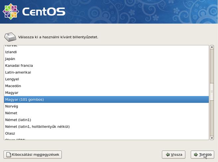Choose Latin-amerikai keyboard layout
Image resolution: width=218 pixels, height=162 pixels.
pyautogui.click(x=18, y=72)
